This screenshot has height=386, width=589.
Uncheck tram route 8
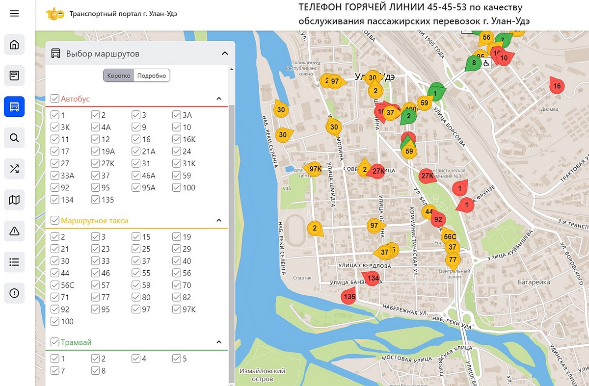(x=95, y=371)
